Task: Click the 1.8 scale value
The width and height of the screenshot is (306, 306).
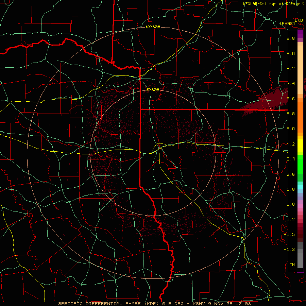Action: pyautogui.click(x=291, y=189)
